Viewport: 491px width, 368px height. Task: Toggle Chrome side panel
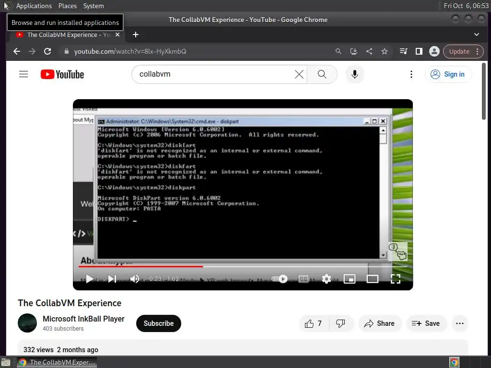pyautogui.click(x=419, y=51)
